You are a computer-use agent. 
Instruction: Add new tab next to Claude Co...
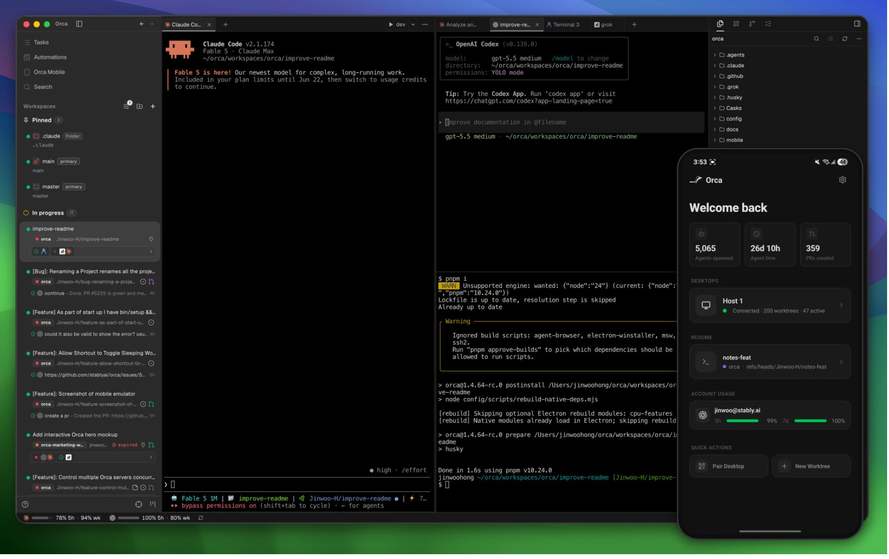[225, 25]
